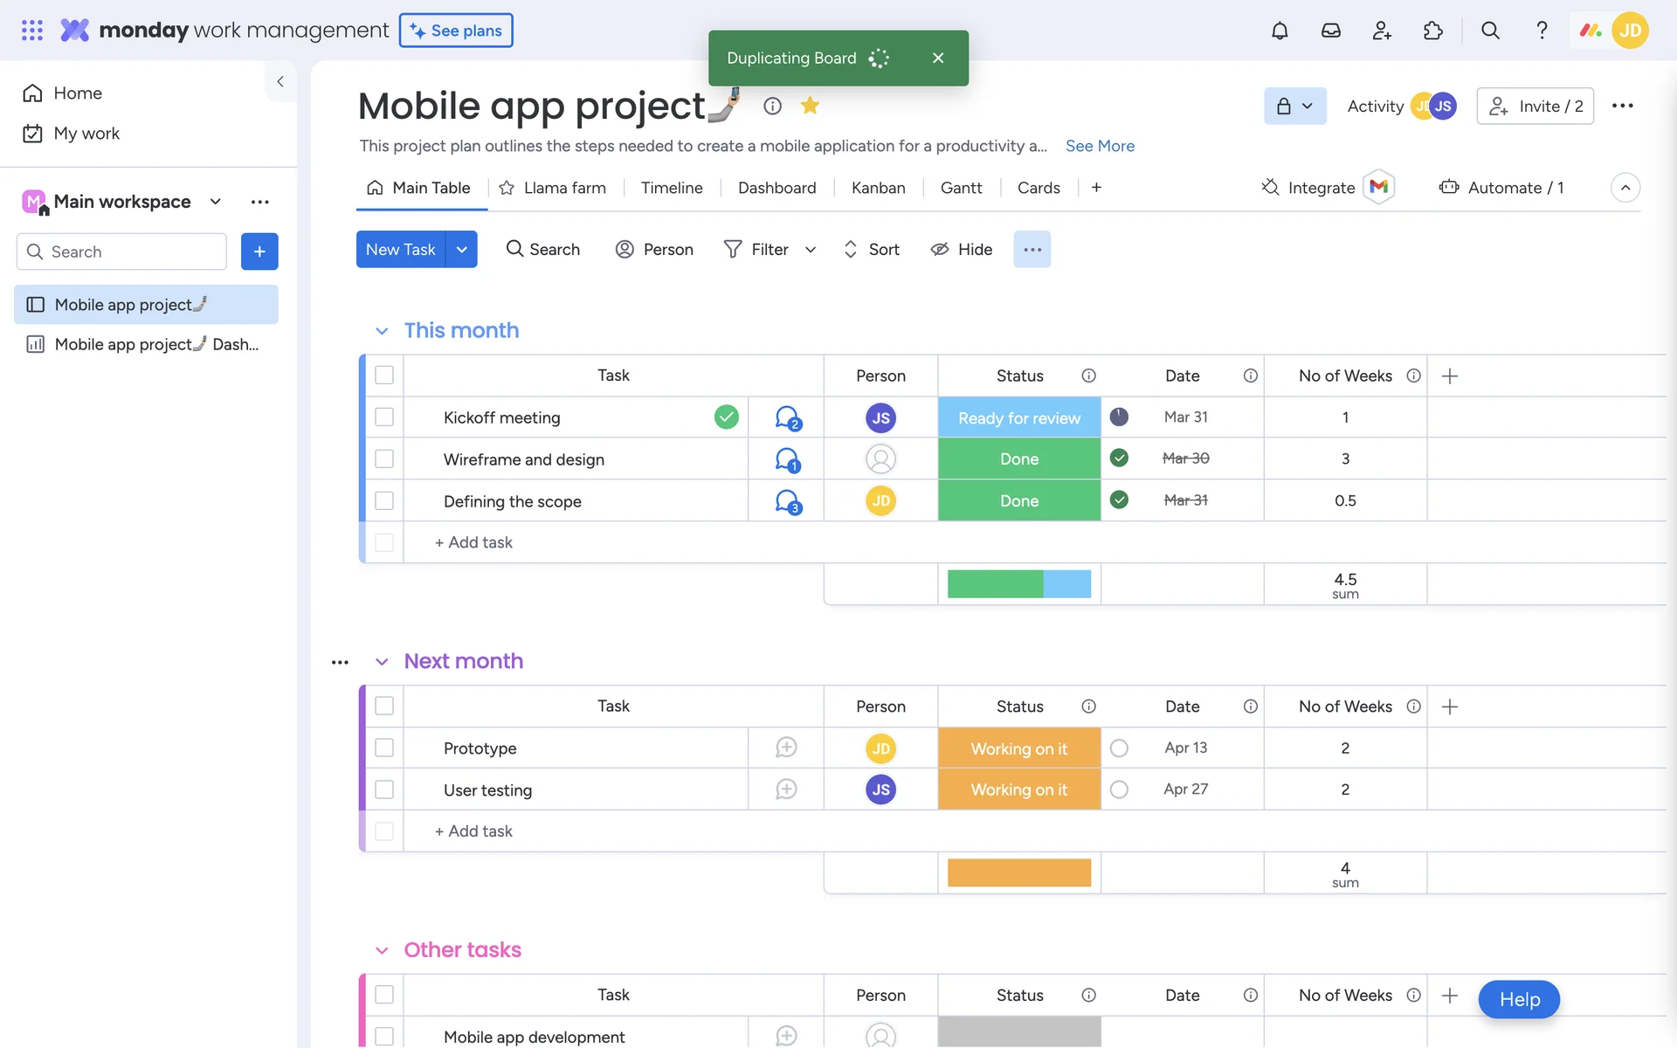Switch to the Kanban tab
This screenshot has height=1048, width=1677.
tap(878, 188)
